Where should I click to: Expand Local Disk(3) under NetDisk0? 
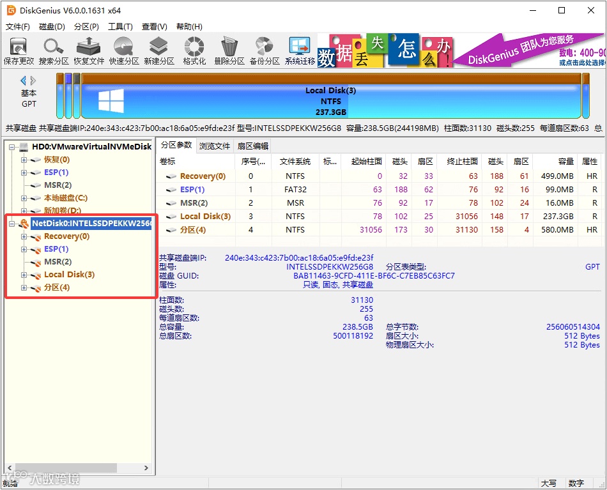[x=24, y=275]
